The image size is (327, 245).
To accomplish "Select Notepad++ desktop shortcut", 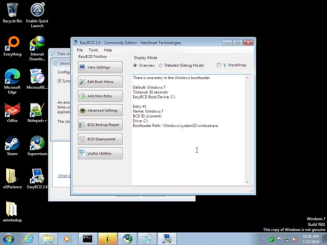I will 37,113.
